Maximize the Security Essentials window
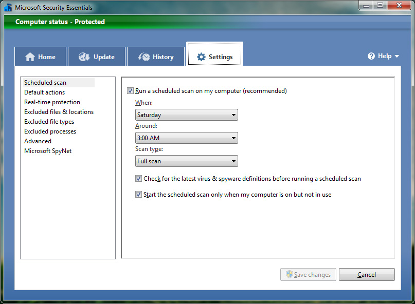The image size is (415, 304). [380, 5]
